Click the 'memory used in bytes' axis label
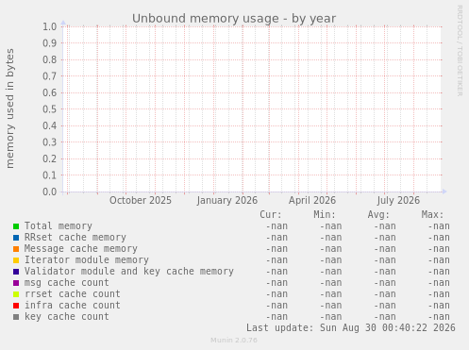Viewport: 469px width, 350px height. [10, 108]
